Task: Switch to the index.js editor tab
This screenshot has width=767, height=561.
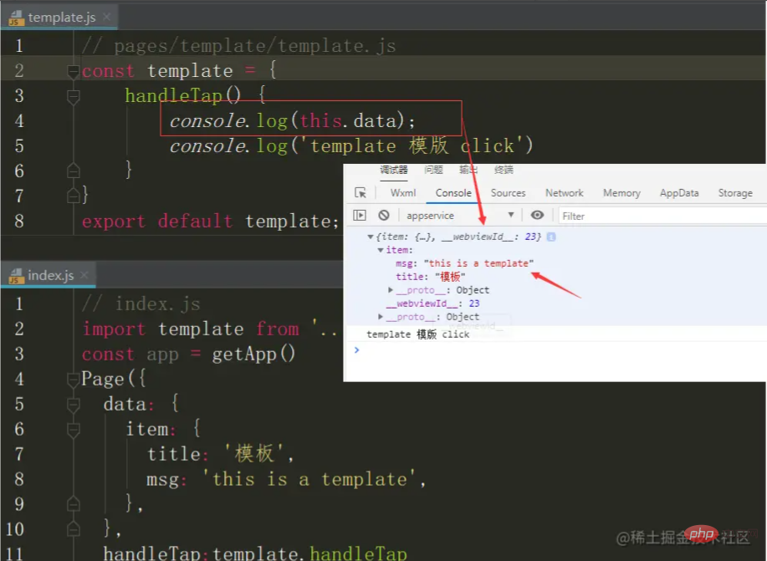Action: [49, 275]
